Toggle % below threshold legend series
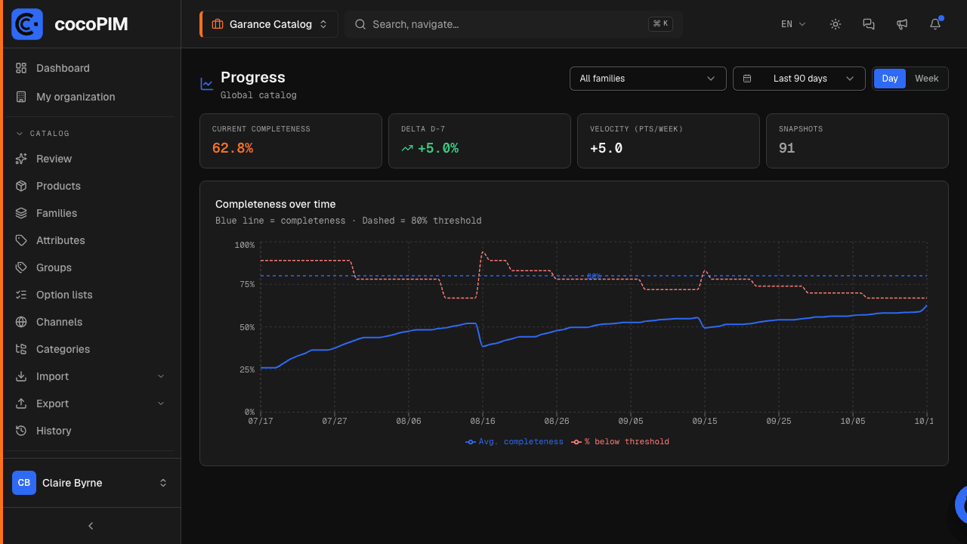This screenshot has height=544, width=967. (620, 441)
